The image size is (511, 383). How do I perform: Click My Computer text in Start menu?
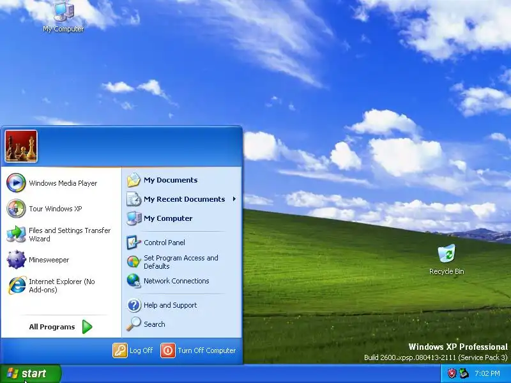coord(168,218)
